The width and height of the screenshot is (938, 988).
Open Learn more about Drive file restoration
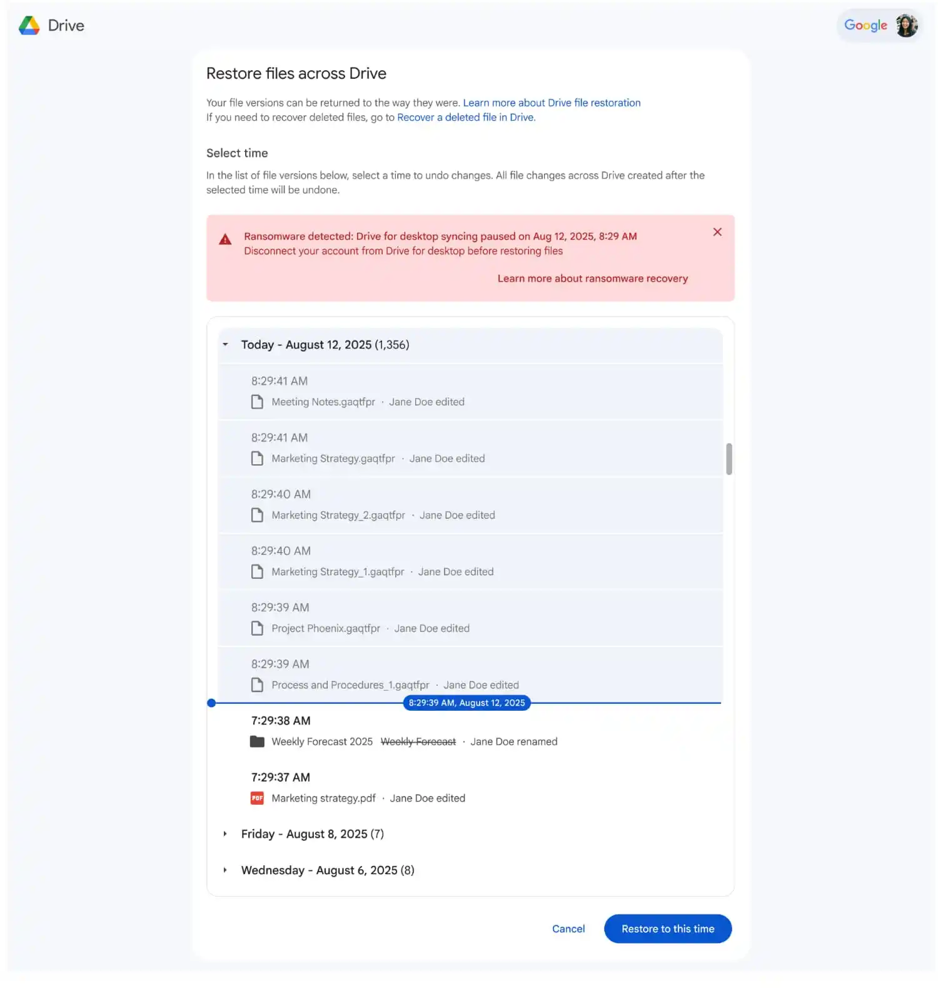click(552, 103)
